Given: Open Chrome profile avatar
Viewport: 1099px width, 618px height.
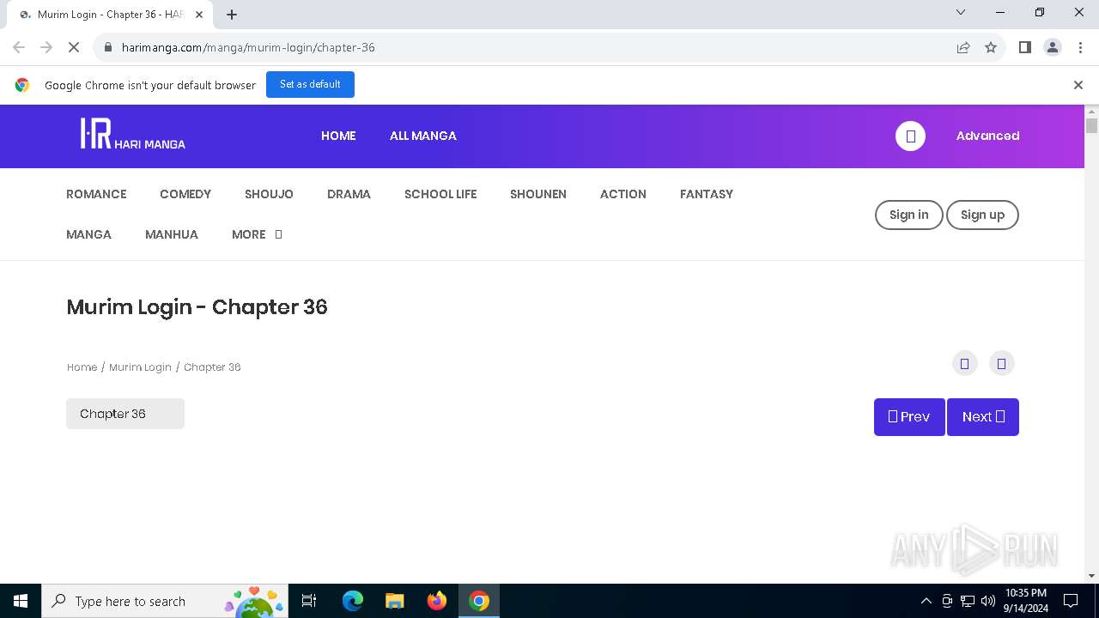Looking at the screenshot, I should (x=1053, y=47).
